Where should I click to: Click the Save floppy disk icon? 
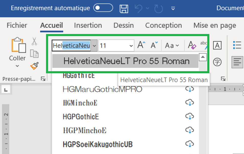pyautogui.click(x=124, y=8)
